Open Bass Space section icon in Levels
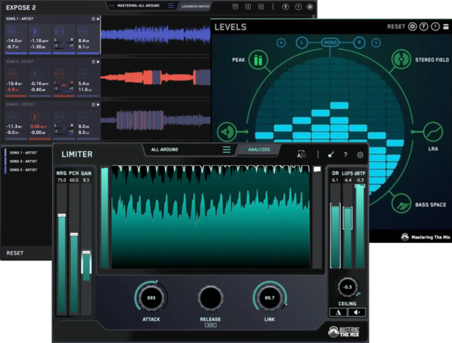This screenshot has width=452, height=343. (401, 203)
